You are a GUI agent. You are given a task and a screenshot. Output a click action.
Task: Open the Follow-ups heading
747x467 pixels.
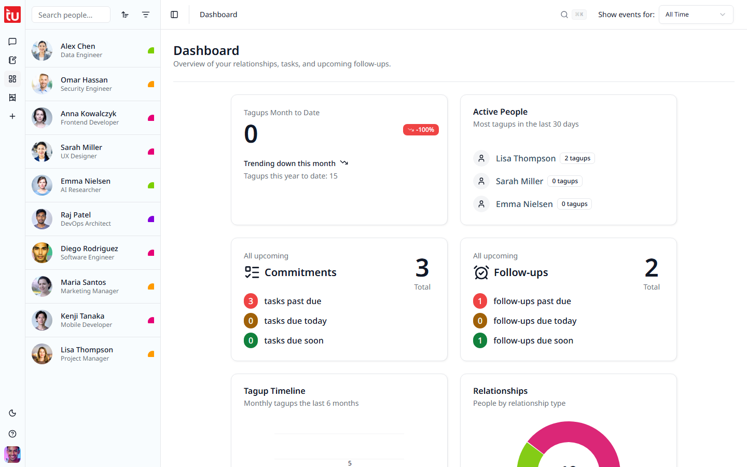(521, 272)
